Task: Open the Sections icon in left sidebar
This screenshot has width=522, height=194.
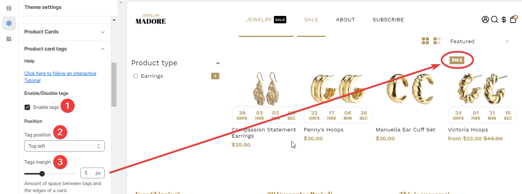Action: pos(9,8)
